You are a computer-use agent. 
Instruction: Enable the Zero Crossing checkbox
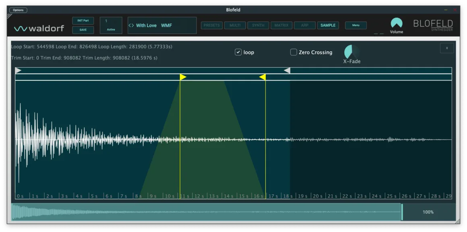pyautogui.click(x=293, y=52)
